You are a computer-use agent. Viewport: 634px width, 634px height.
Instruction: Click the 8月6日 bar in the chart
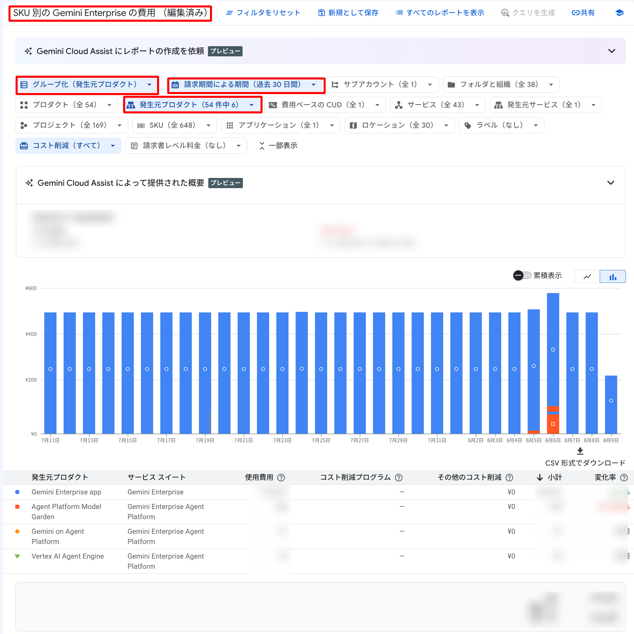tap(553, 363)
